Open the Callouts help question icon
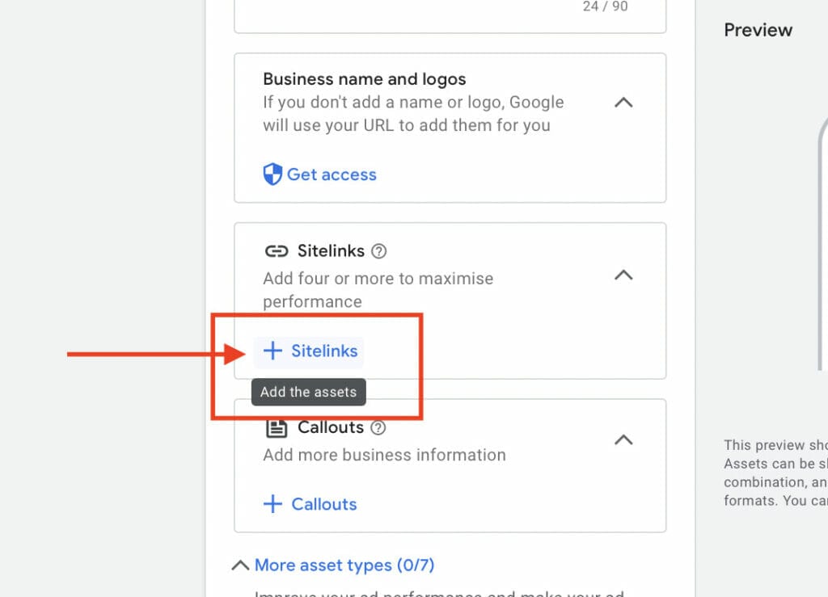Image resolution: width=828 pixels, height=597 pixels. 378,427
